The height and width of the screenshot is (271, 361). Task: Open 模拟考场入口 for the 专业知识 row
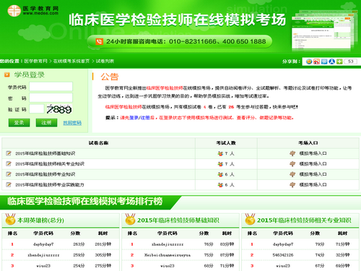coord(313,174)
